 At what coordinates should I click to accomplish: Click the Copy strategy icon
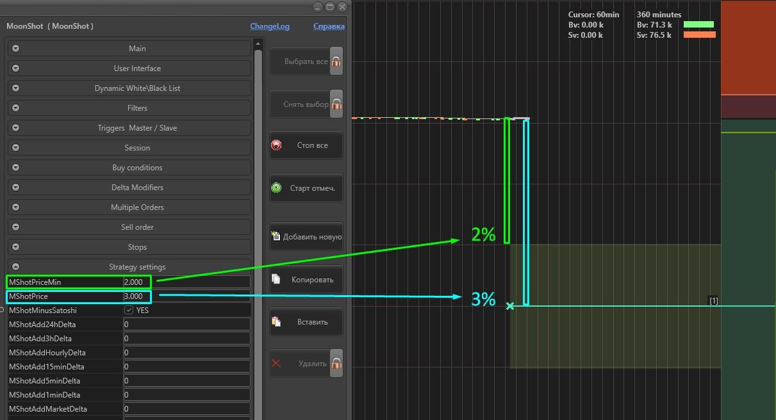(276, 279)
